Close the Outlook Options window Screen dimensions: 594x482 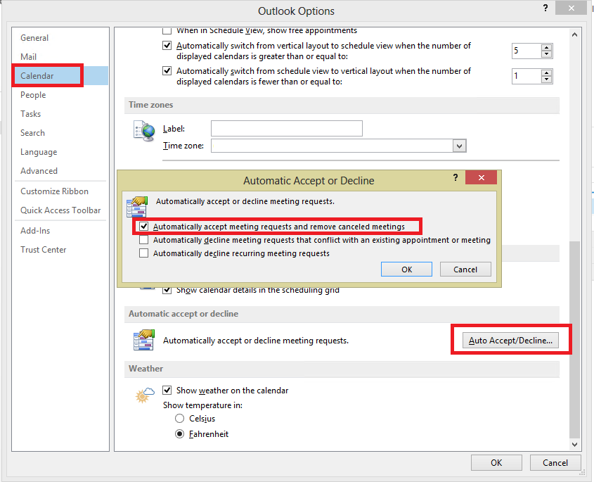(572, 8)
